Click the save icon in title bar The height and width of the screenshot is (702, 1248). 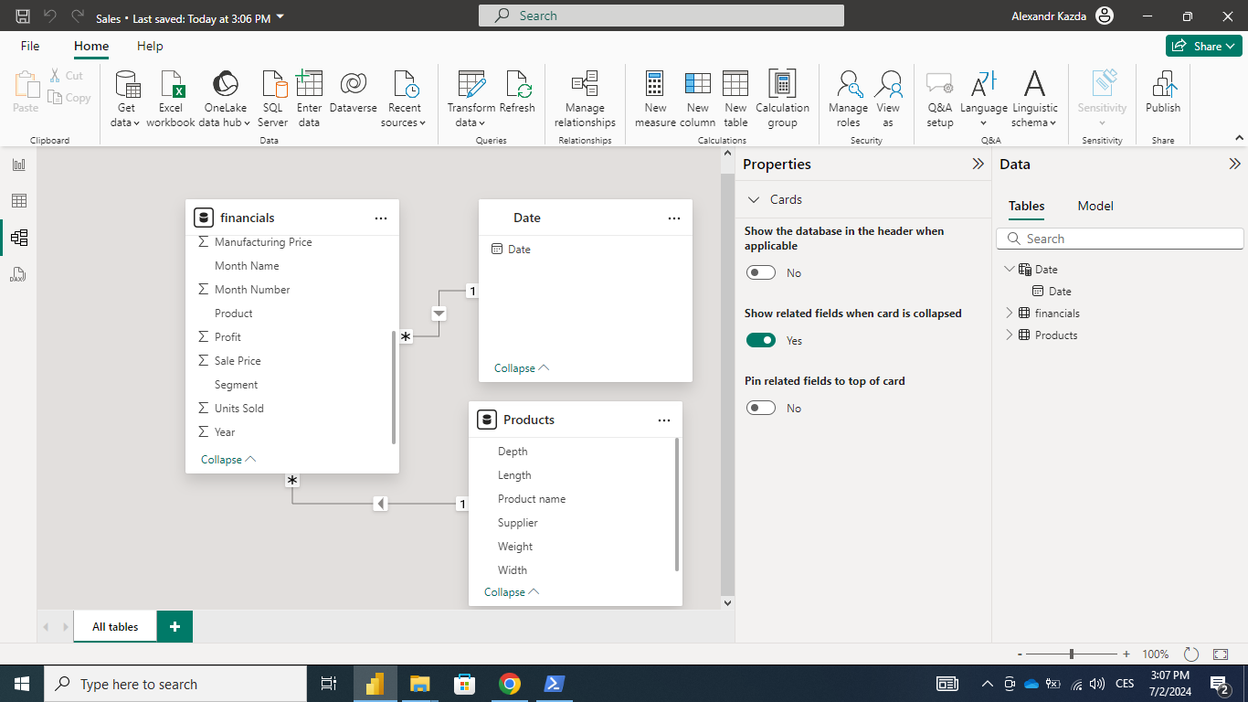click(x=23, y=16)
